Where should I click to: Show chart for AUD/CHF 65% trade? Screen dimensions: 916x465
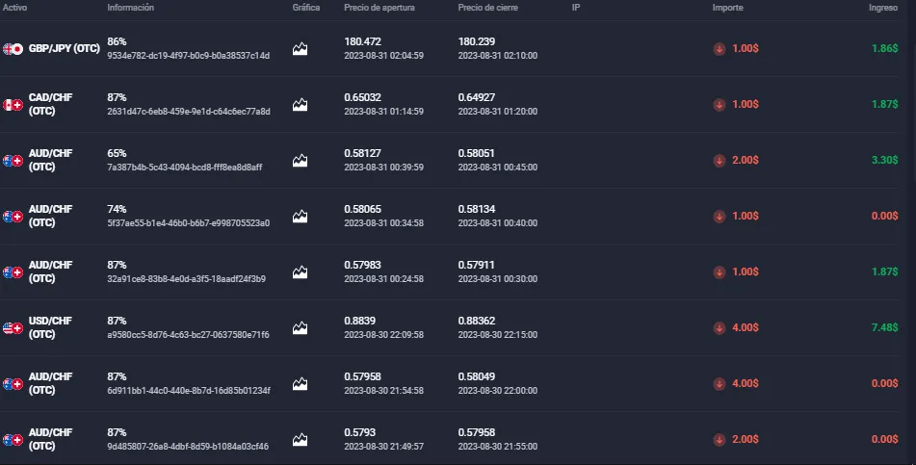(x=300, y=160)
